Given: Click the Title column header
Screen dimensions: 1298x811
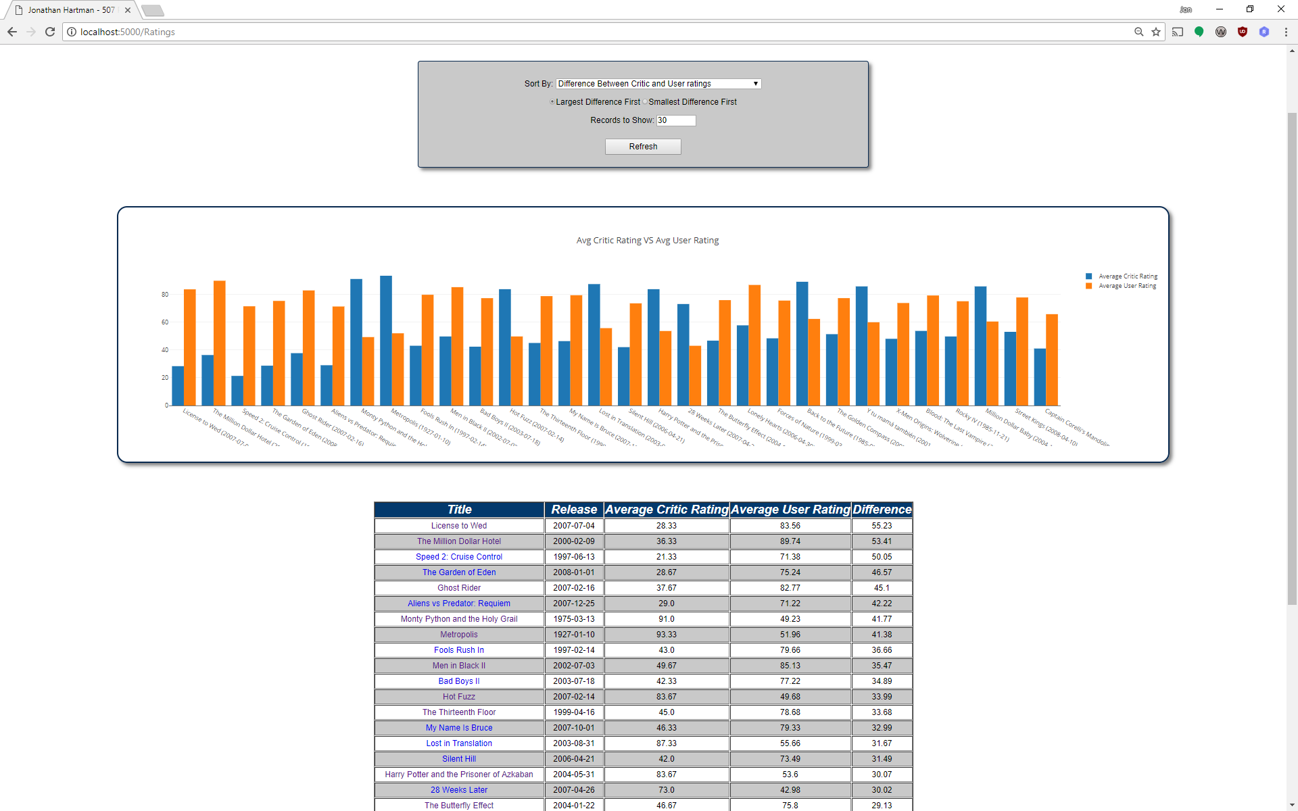Looking at the screenshot, I should click(459, 510).
